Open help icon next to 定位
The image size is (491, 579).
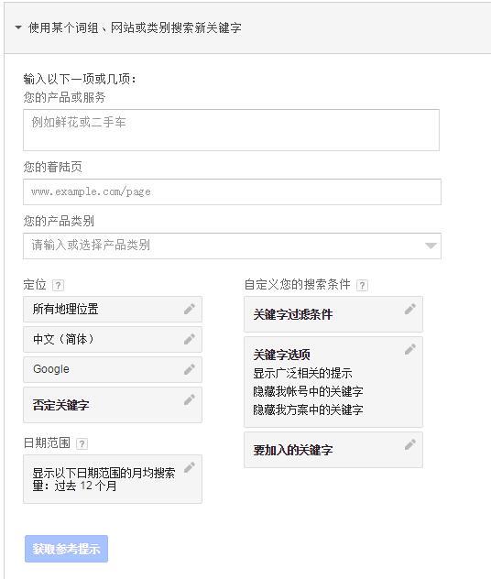pos(58,285)
